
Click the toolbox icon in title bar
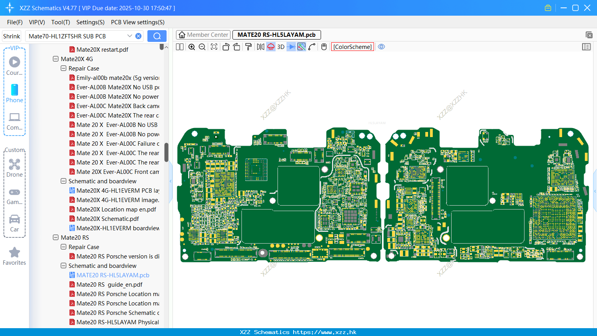(x=548, y=8)
